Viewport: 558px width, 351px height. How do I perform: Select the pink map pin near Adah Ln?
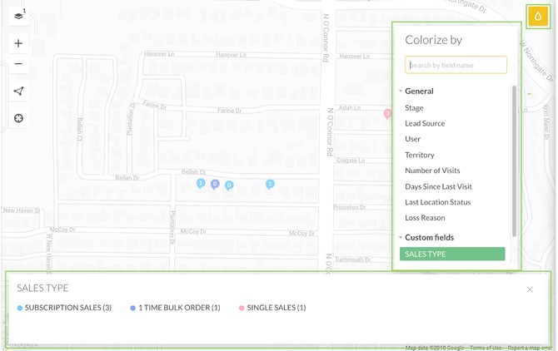pyautogui.click(x=387, y=114)
